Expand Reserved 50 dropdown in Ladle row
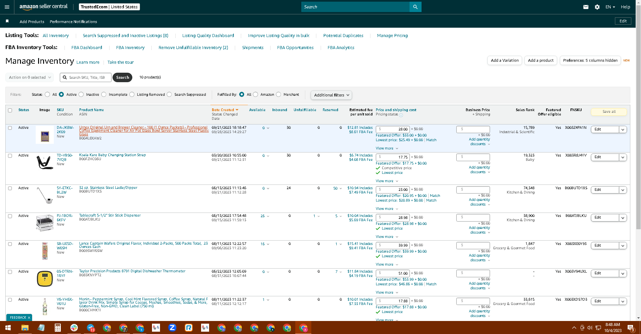This screenshot has height=334, width=641. [x=337, y=188]
